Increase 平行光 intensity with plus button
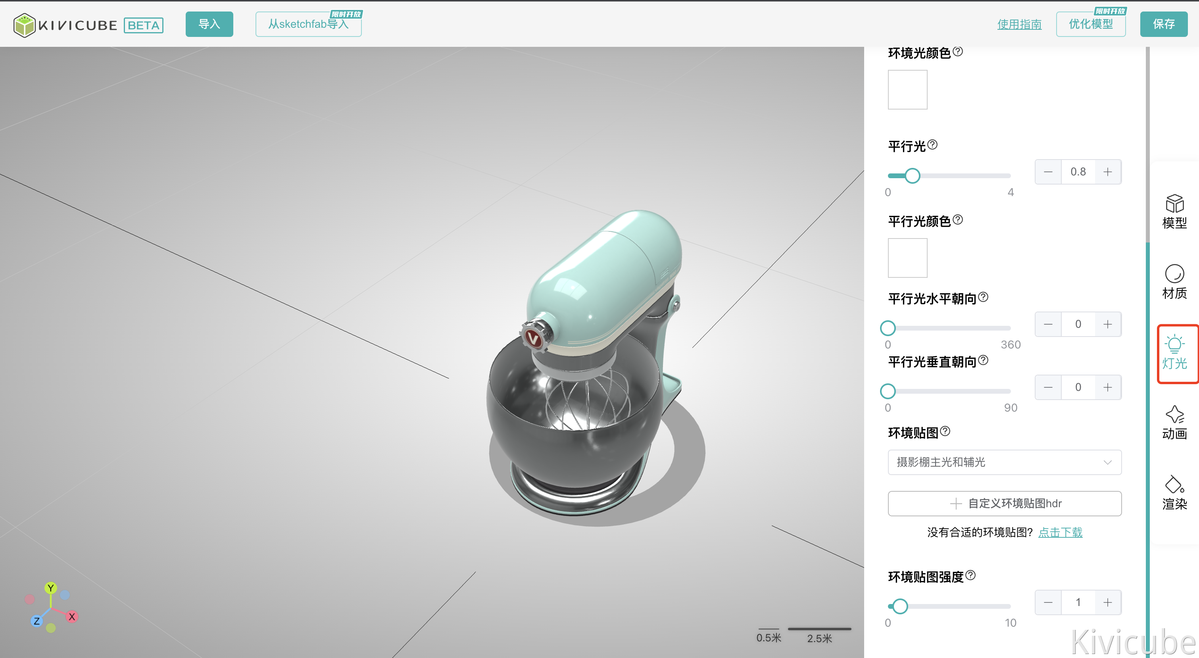This screenshot has height=658, width=1199. tap(1108, 172)
